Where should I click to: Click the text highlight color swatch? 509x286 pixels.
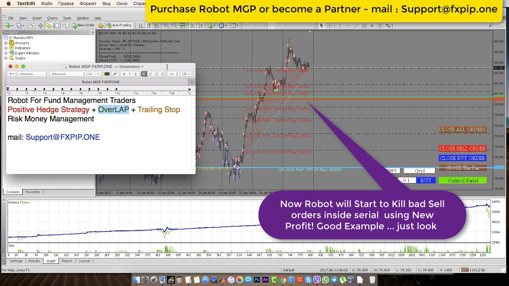click(115, 74)
